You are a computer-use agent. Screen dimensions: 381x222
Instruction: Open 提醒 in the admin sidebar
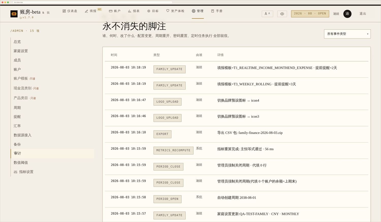point(17,117)
